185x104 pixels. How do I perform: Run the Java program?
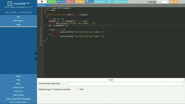tap(51, 1)
